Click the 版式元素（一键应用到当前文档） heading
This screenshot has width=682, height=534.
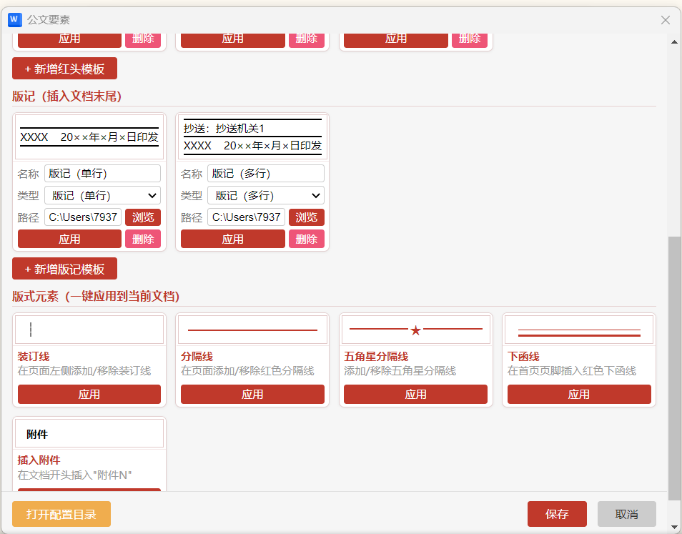tap(96, 296)
